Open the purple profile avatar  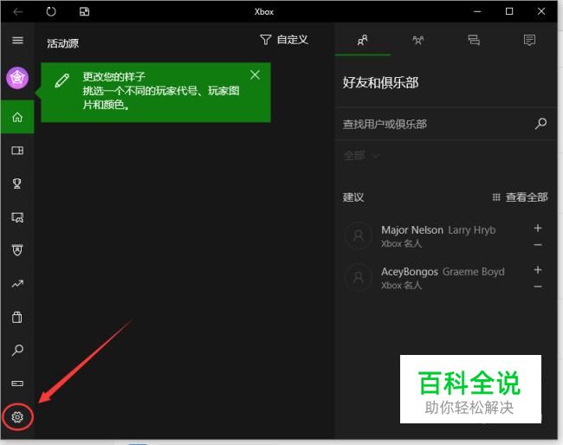(17, 78)
